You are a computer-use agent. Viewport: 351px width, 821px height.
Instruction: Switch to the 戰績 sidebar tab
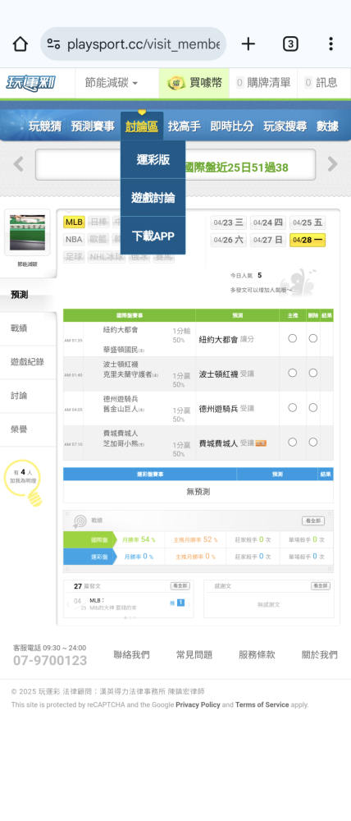pyautogui.click(x=28, y=328)
